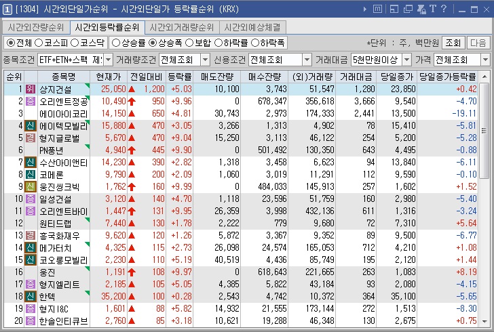494x332 pixels.
Task: Click the scrollbar thumb of the stock list
Action: (x=484, y=130)
